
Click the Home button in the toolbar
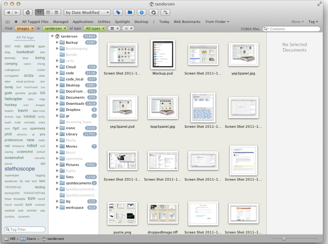click(x=27, y=12)
